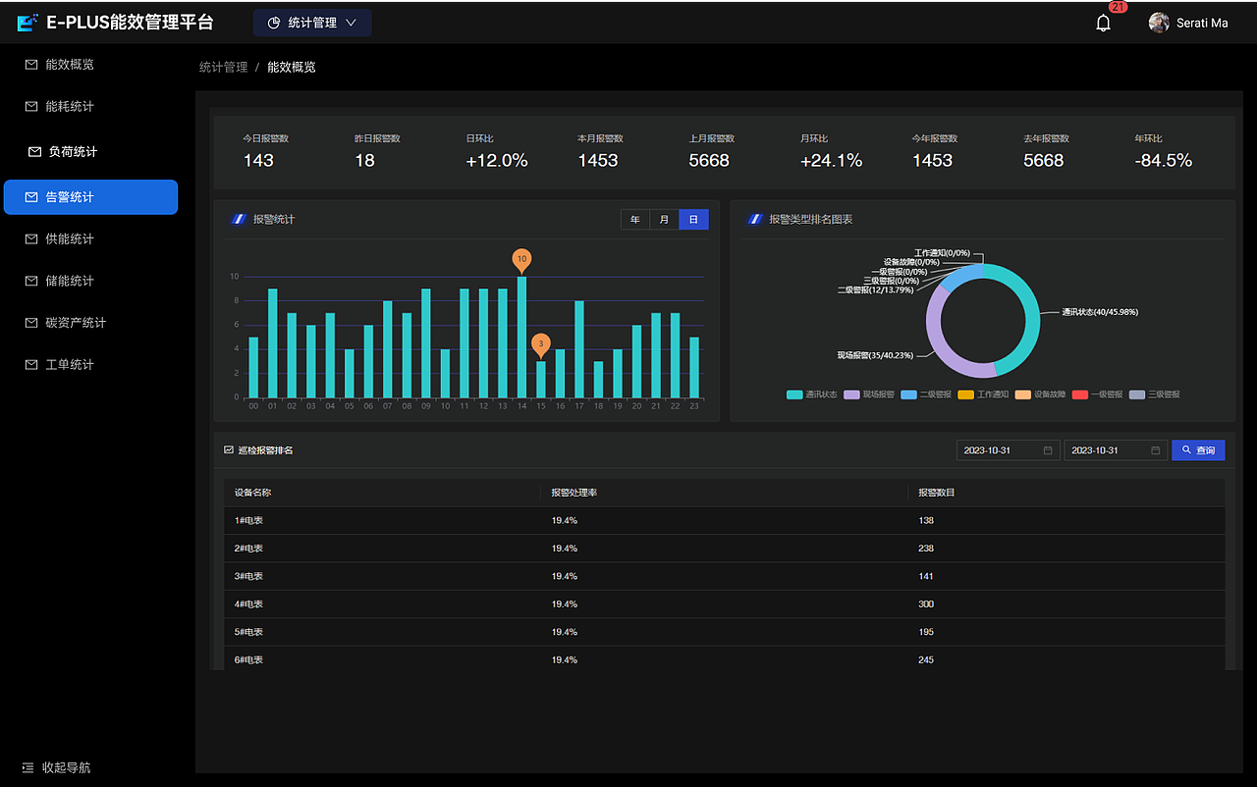Click the blue stripe icon beside 报警类型排名图表
Image resolution: width=1257 pixels, height=787 pixels.
coord(754,219)
